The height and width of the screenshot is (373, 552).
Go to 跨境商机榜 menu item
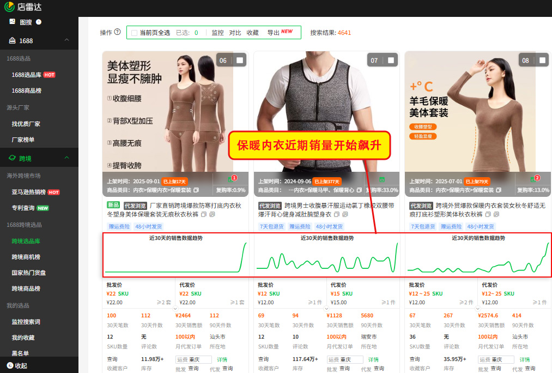[x=26, y=257]
